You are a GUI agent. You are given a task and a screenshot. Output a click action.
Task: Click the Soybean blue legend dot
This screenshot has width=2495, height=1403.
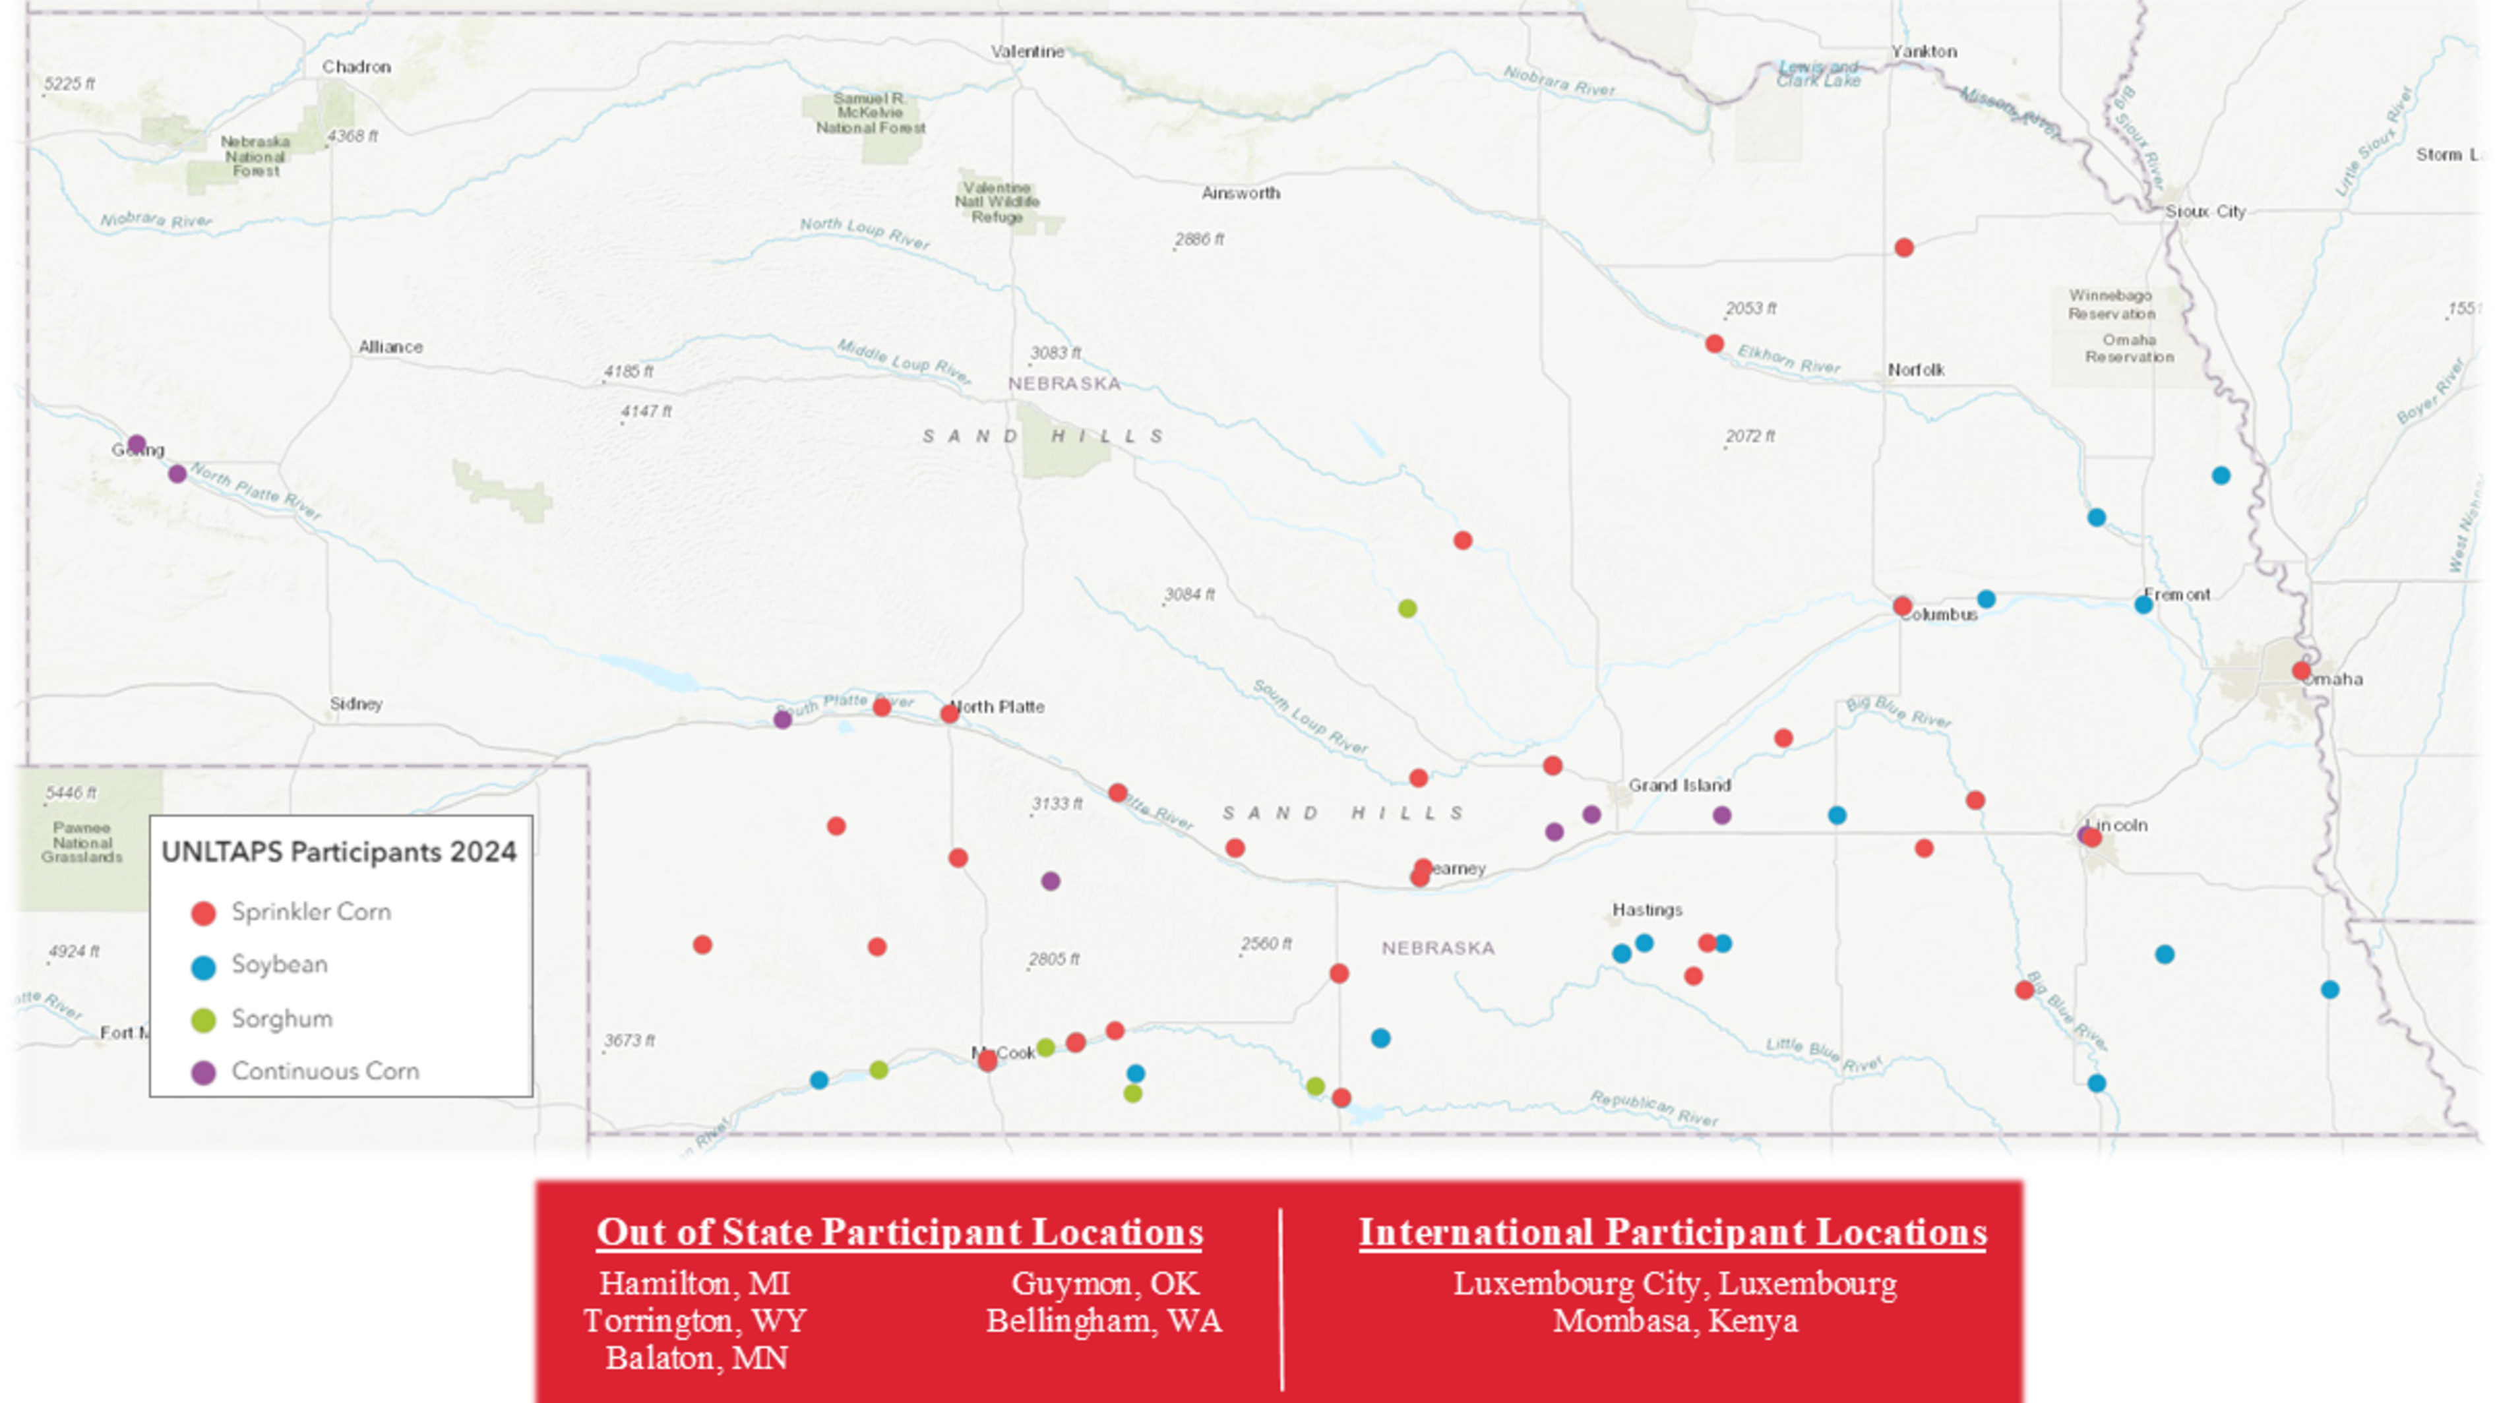[203, 967]
